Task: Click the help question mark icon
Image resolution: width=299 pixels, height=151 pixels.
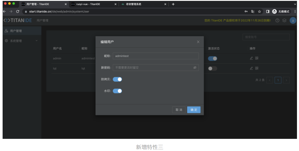Action: click(277, 21)
